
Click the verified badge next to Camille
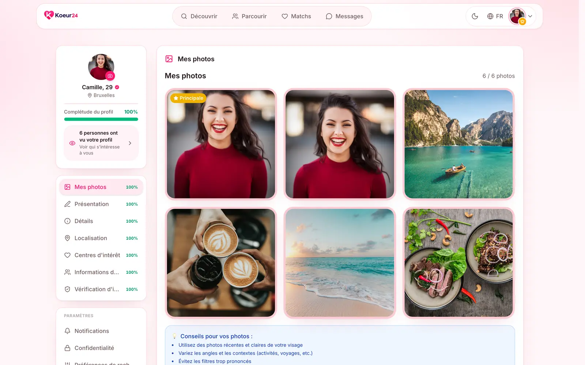(x=117, y=87)
